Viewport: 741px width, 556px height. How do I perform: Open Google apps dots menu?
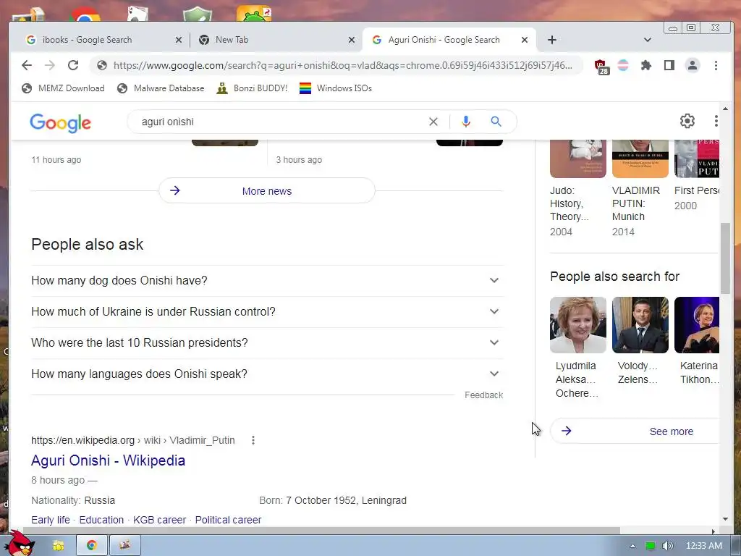point(716,121)
